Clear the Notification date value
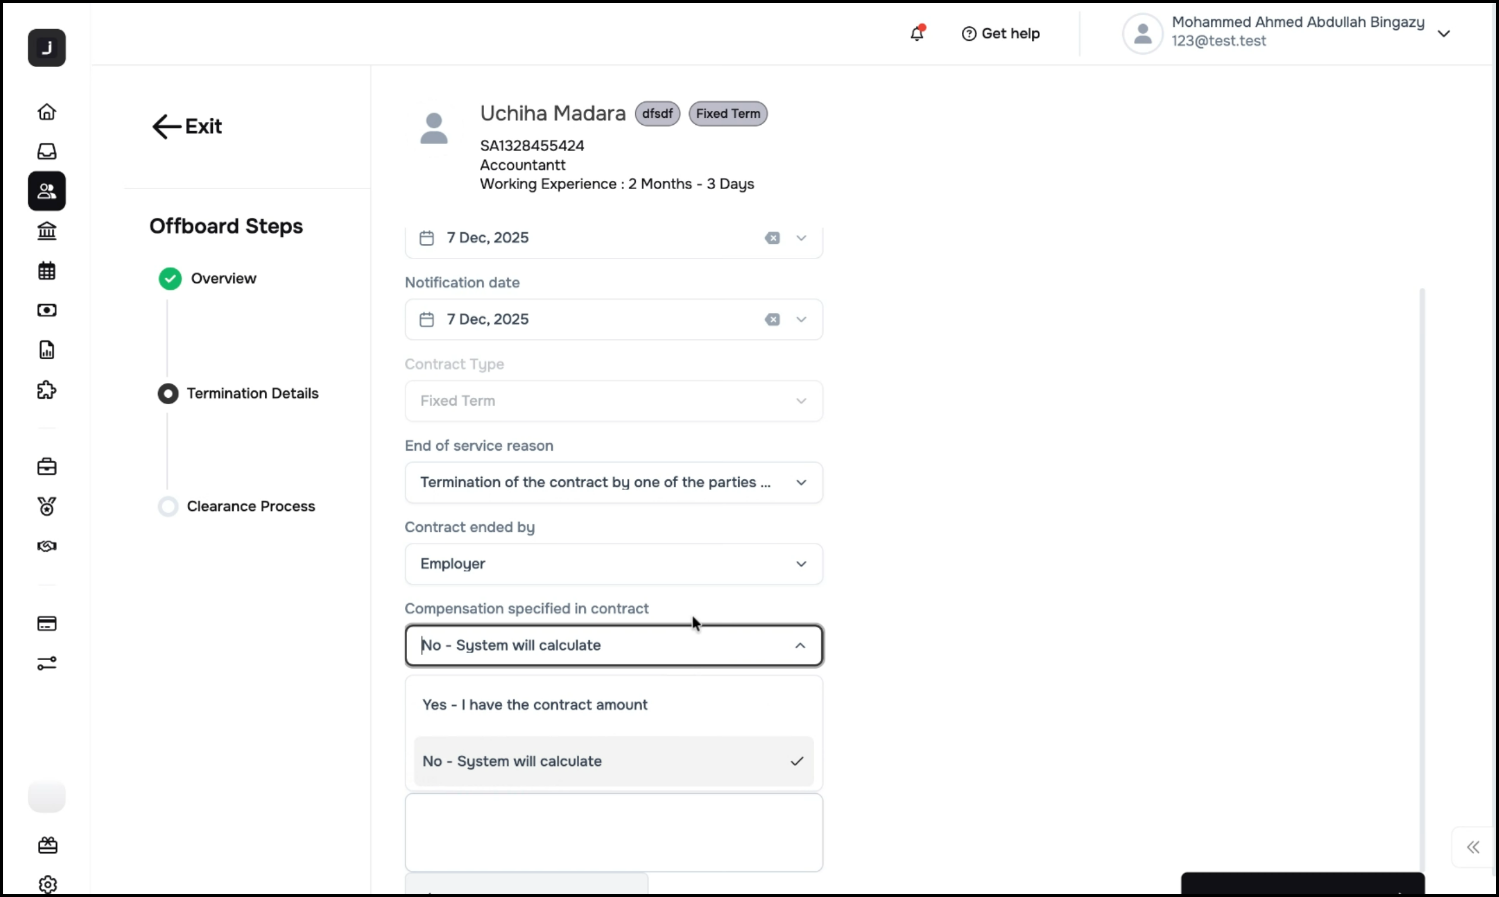Viewport: 1499px width, 897px height. (x=772, y=319)
